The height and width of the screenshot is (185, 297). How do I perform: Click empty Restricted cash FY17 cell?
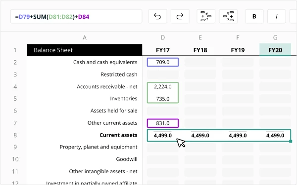(163, 74)
